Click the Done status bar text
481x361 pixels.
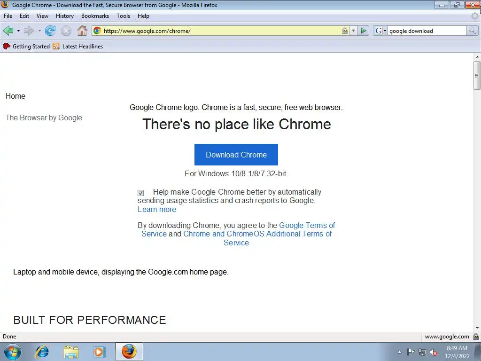pos(9,337)
